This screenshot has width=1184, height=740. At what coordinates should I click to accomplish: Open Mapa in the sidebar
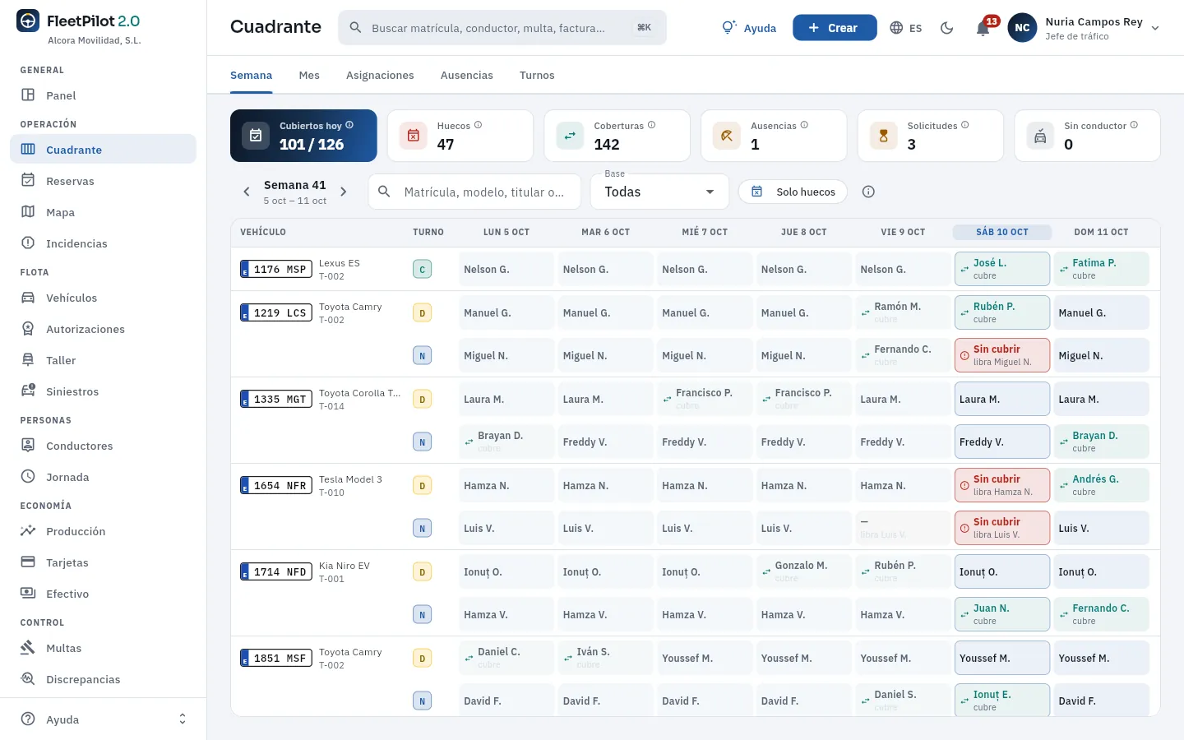coord(103,212)
